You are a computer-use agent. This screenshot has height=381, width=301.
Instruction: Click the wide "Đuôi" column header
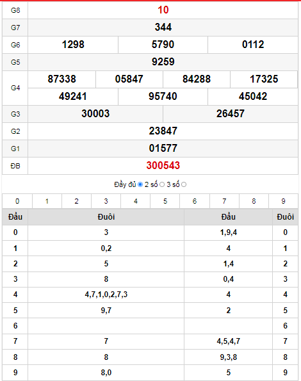[x=106, y=216]
